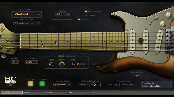Click the Stroke Speed Fast value field

116,84
